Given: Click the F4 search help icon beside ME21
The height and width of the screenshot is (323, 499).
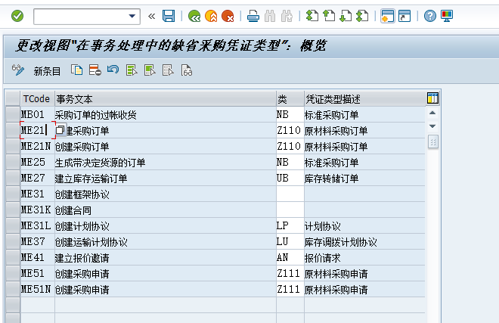Looking at the screenshot, I should [60, 130].
